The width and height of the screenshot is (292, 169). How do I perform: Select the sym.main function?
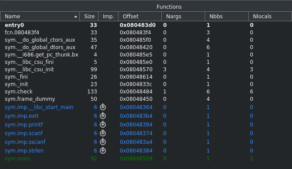click(x=17, y=159)
